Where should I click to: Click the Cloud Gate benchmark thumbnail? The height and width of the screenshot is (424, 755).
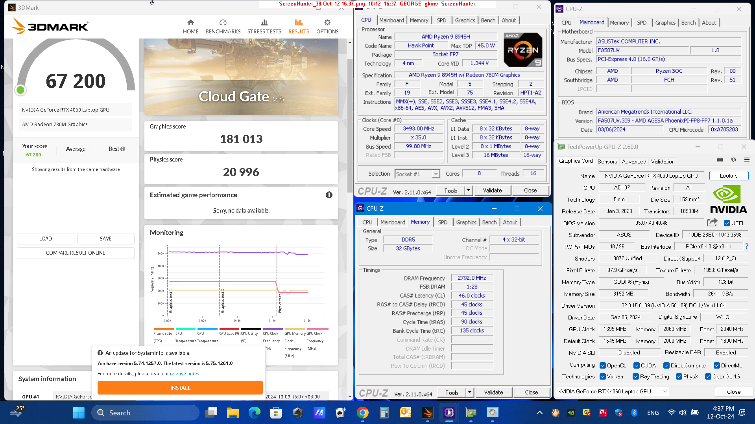[x=241, y=77]
